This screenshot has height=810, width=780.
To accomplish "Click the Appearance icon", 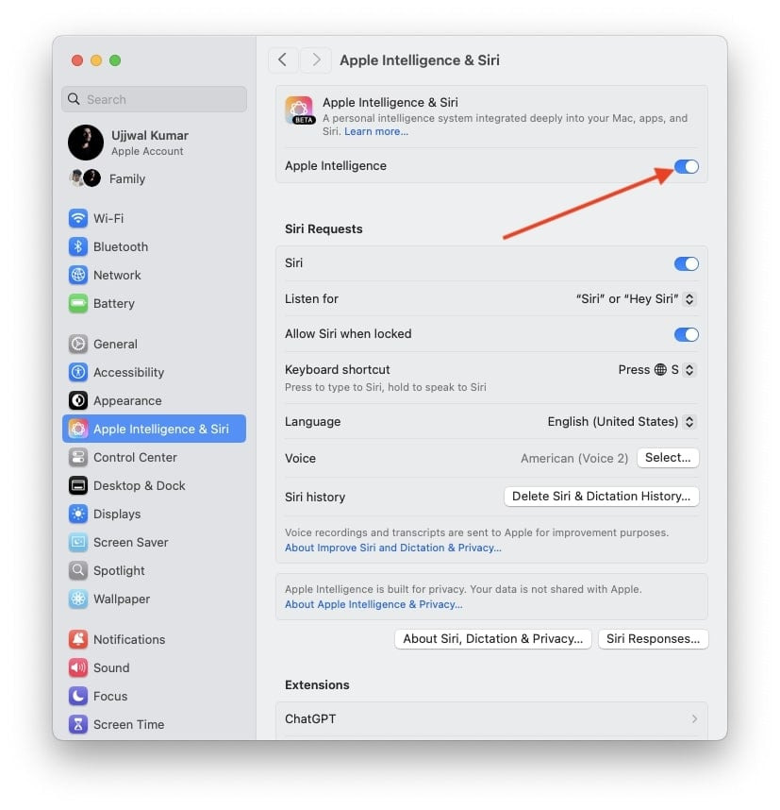I will (78, 401).
